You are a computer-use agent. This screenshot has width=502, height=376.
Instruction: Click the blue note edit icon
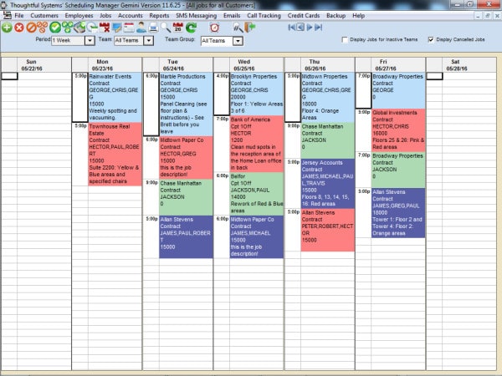click(x=116, y=28)
